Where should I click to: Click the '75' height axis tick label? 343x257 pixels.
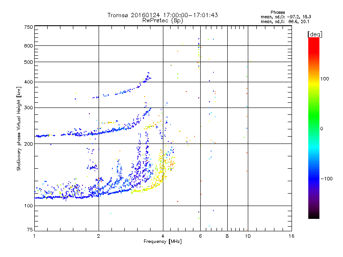(30, 230)
